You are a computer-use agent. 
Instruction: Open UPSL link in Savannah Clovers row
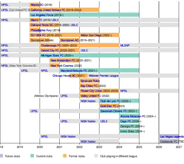(34, 111)
